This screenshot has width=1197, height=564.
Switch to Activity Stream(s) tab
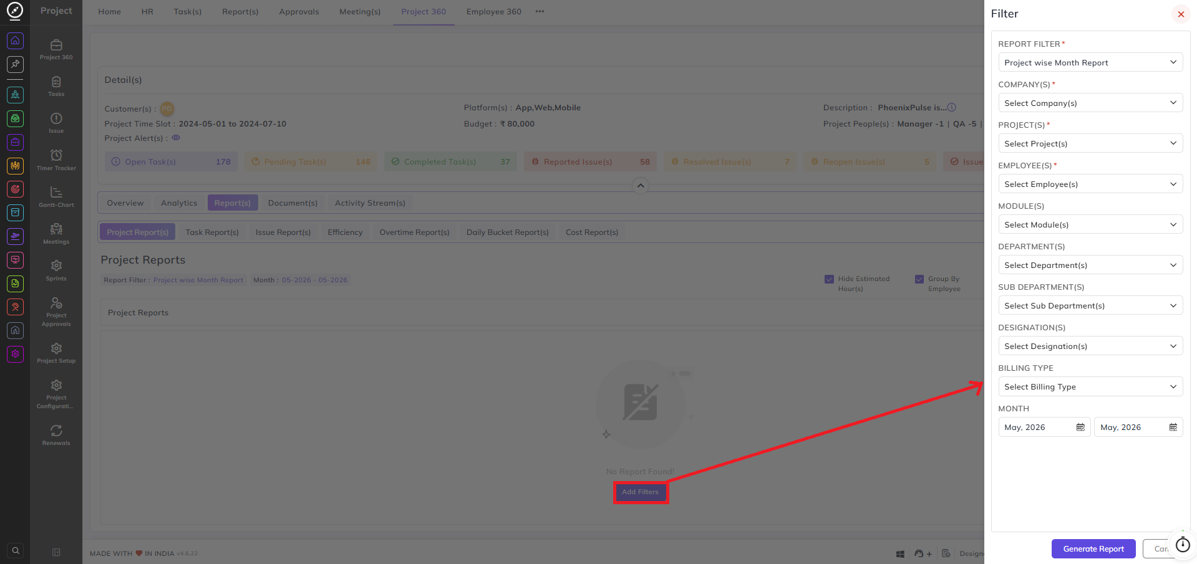370,203
